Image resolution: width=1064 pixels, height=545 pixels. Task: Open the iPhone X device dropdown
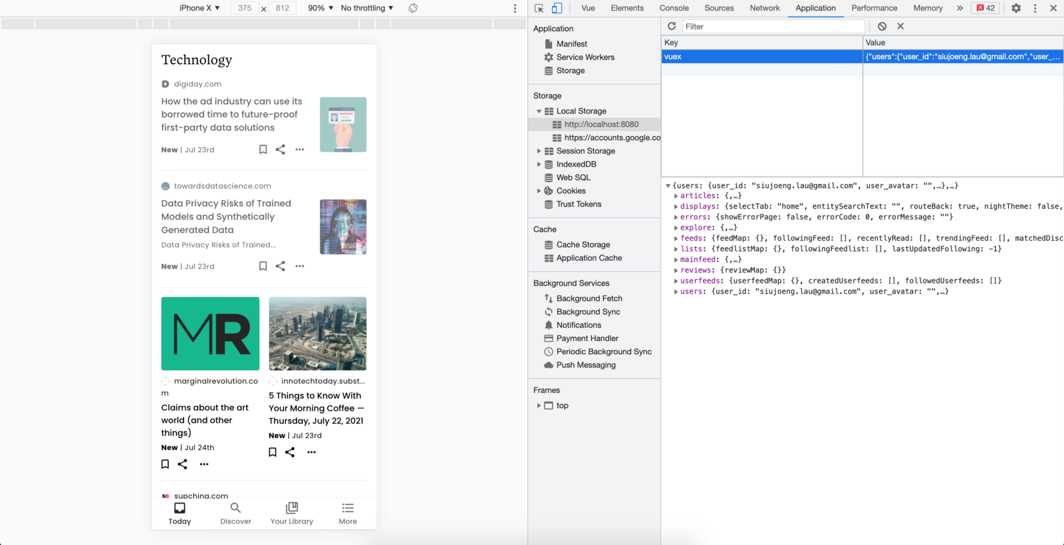pos(199,8)
